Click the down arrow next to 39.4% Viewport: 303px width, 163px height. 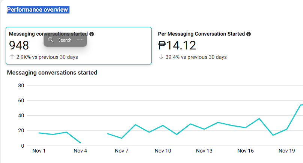click(161, 57)
